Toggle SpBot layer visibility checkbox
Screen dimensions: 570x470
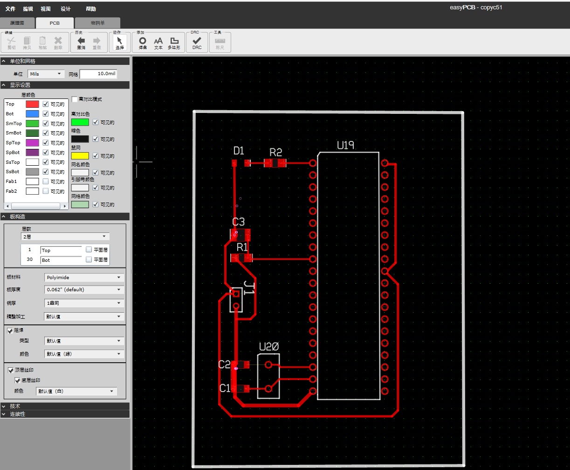[46, 153]
